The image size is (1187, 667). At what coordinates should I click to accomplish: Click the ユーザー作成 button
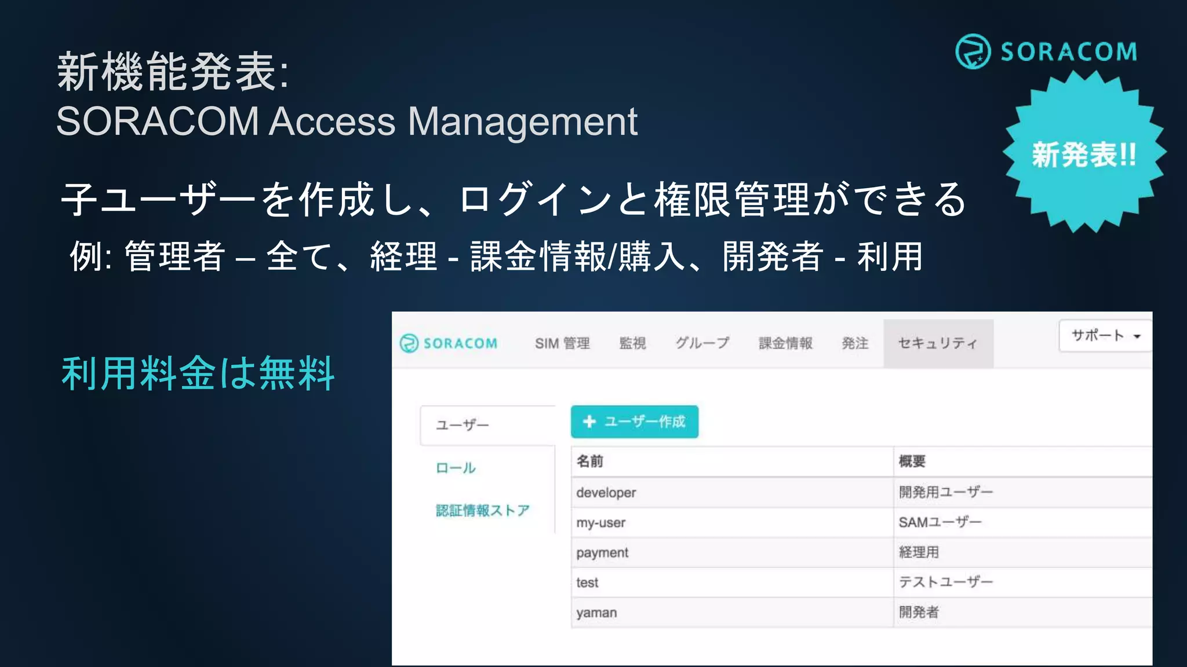(x=635, y=422)
